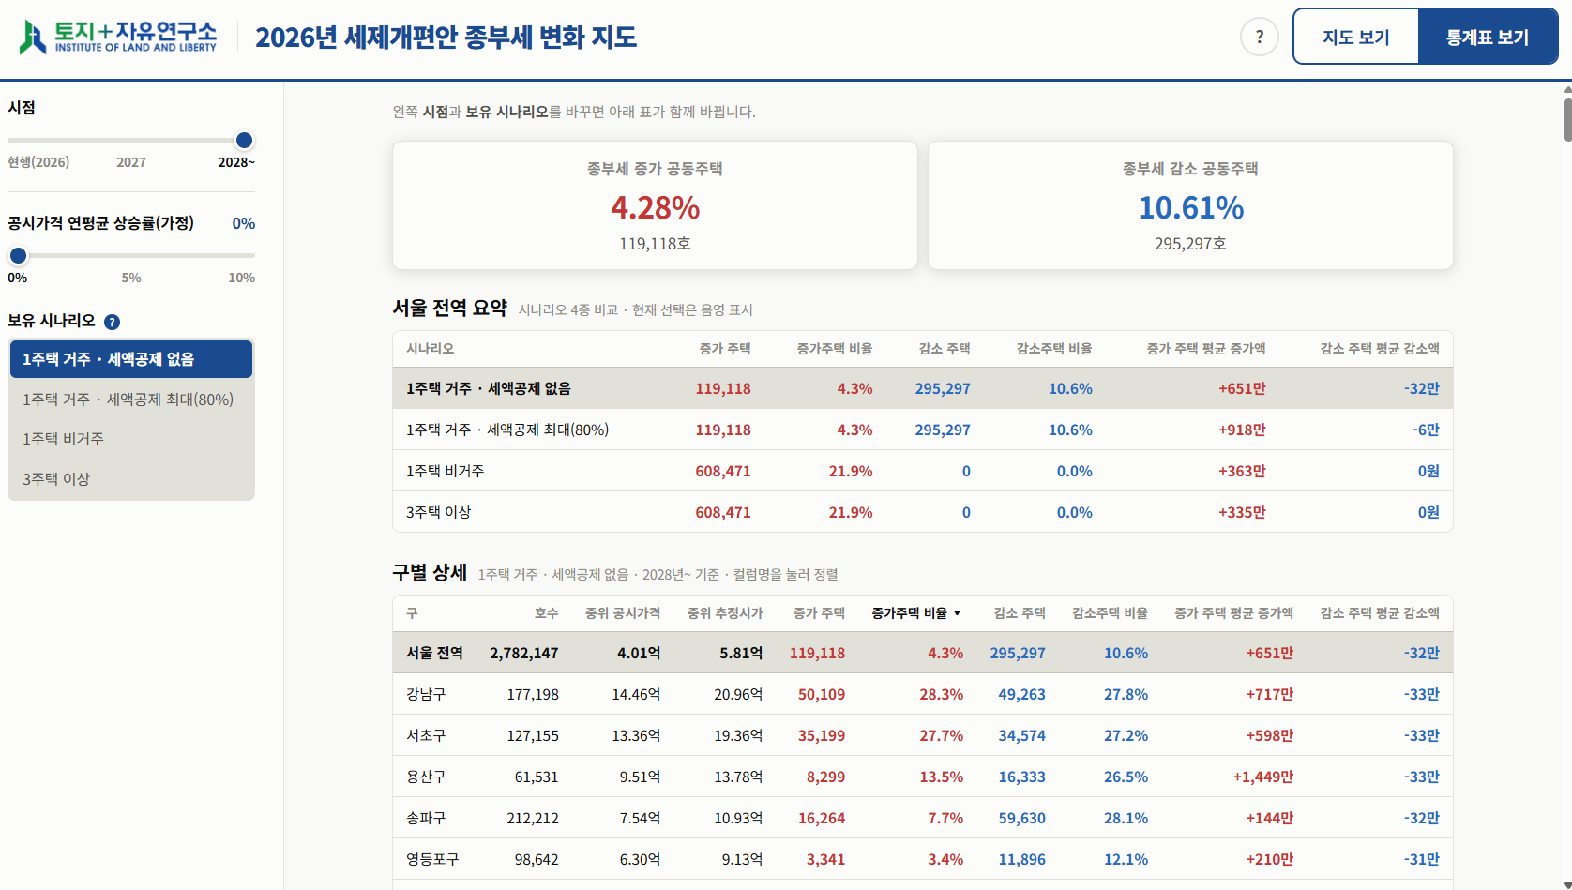This screenshot has width=1572, height=890.
Task: Click the page vertical scrollbar thumb
Action: 1567,119
